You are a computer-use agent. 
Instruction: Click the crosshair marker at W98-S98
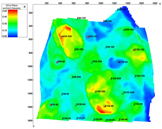pyautogui.click(x=92, y=63)
